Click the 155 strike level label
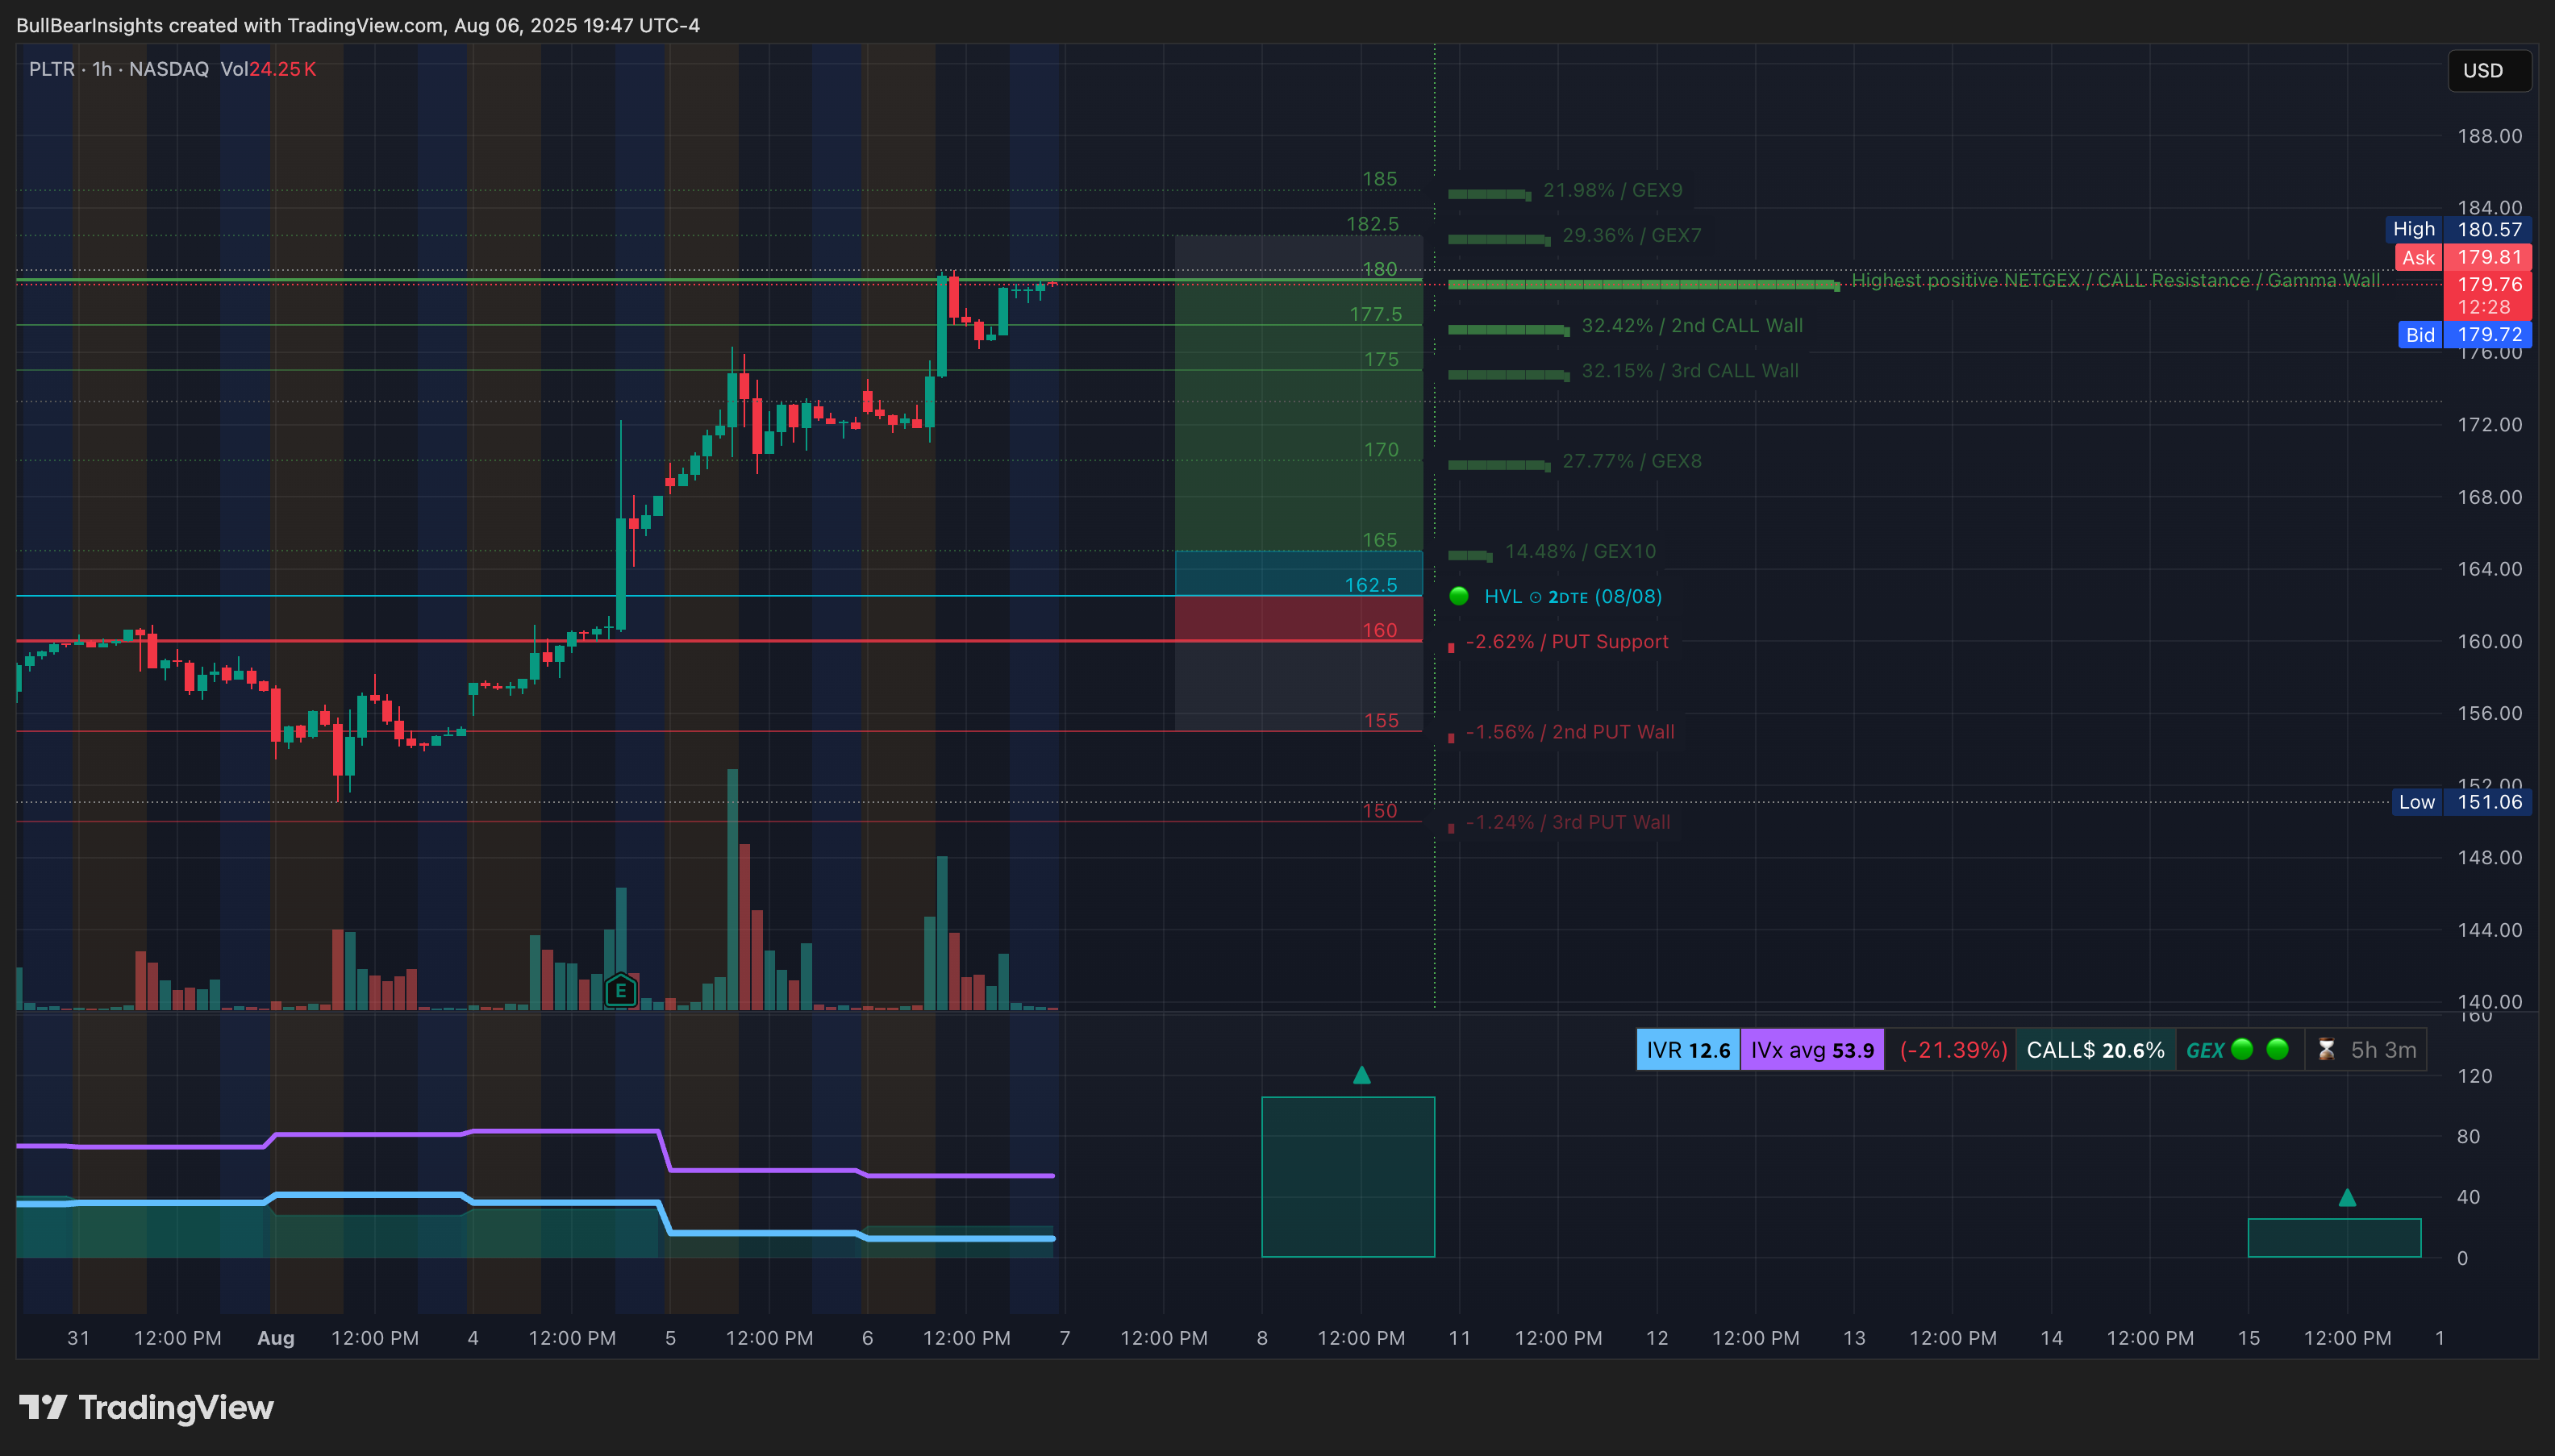Image resolution: width=2555 pixels, height=1456 pixels. pyautogui.click(x=1382, y=720)
